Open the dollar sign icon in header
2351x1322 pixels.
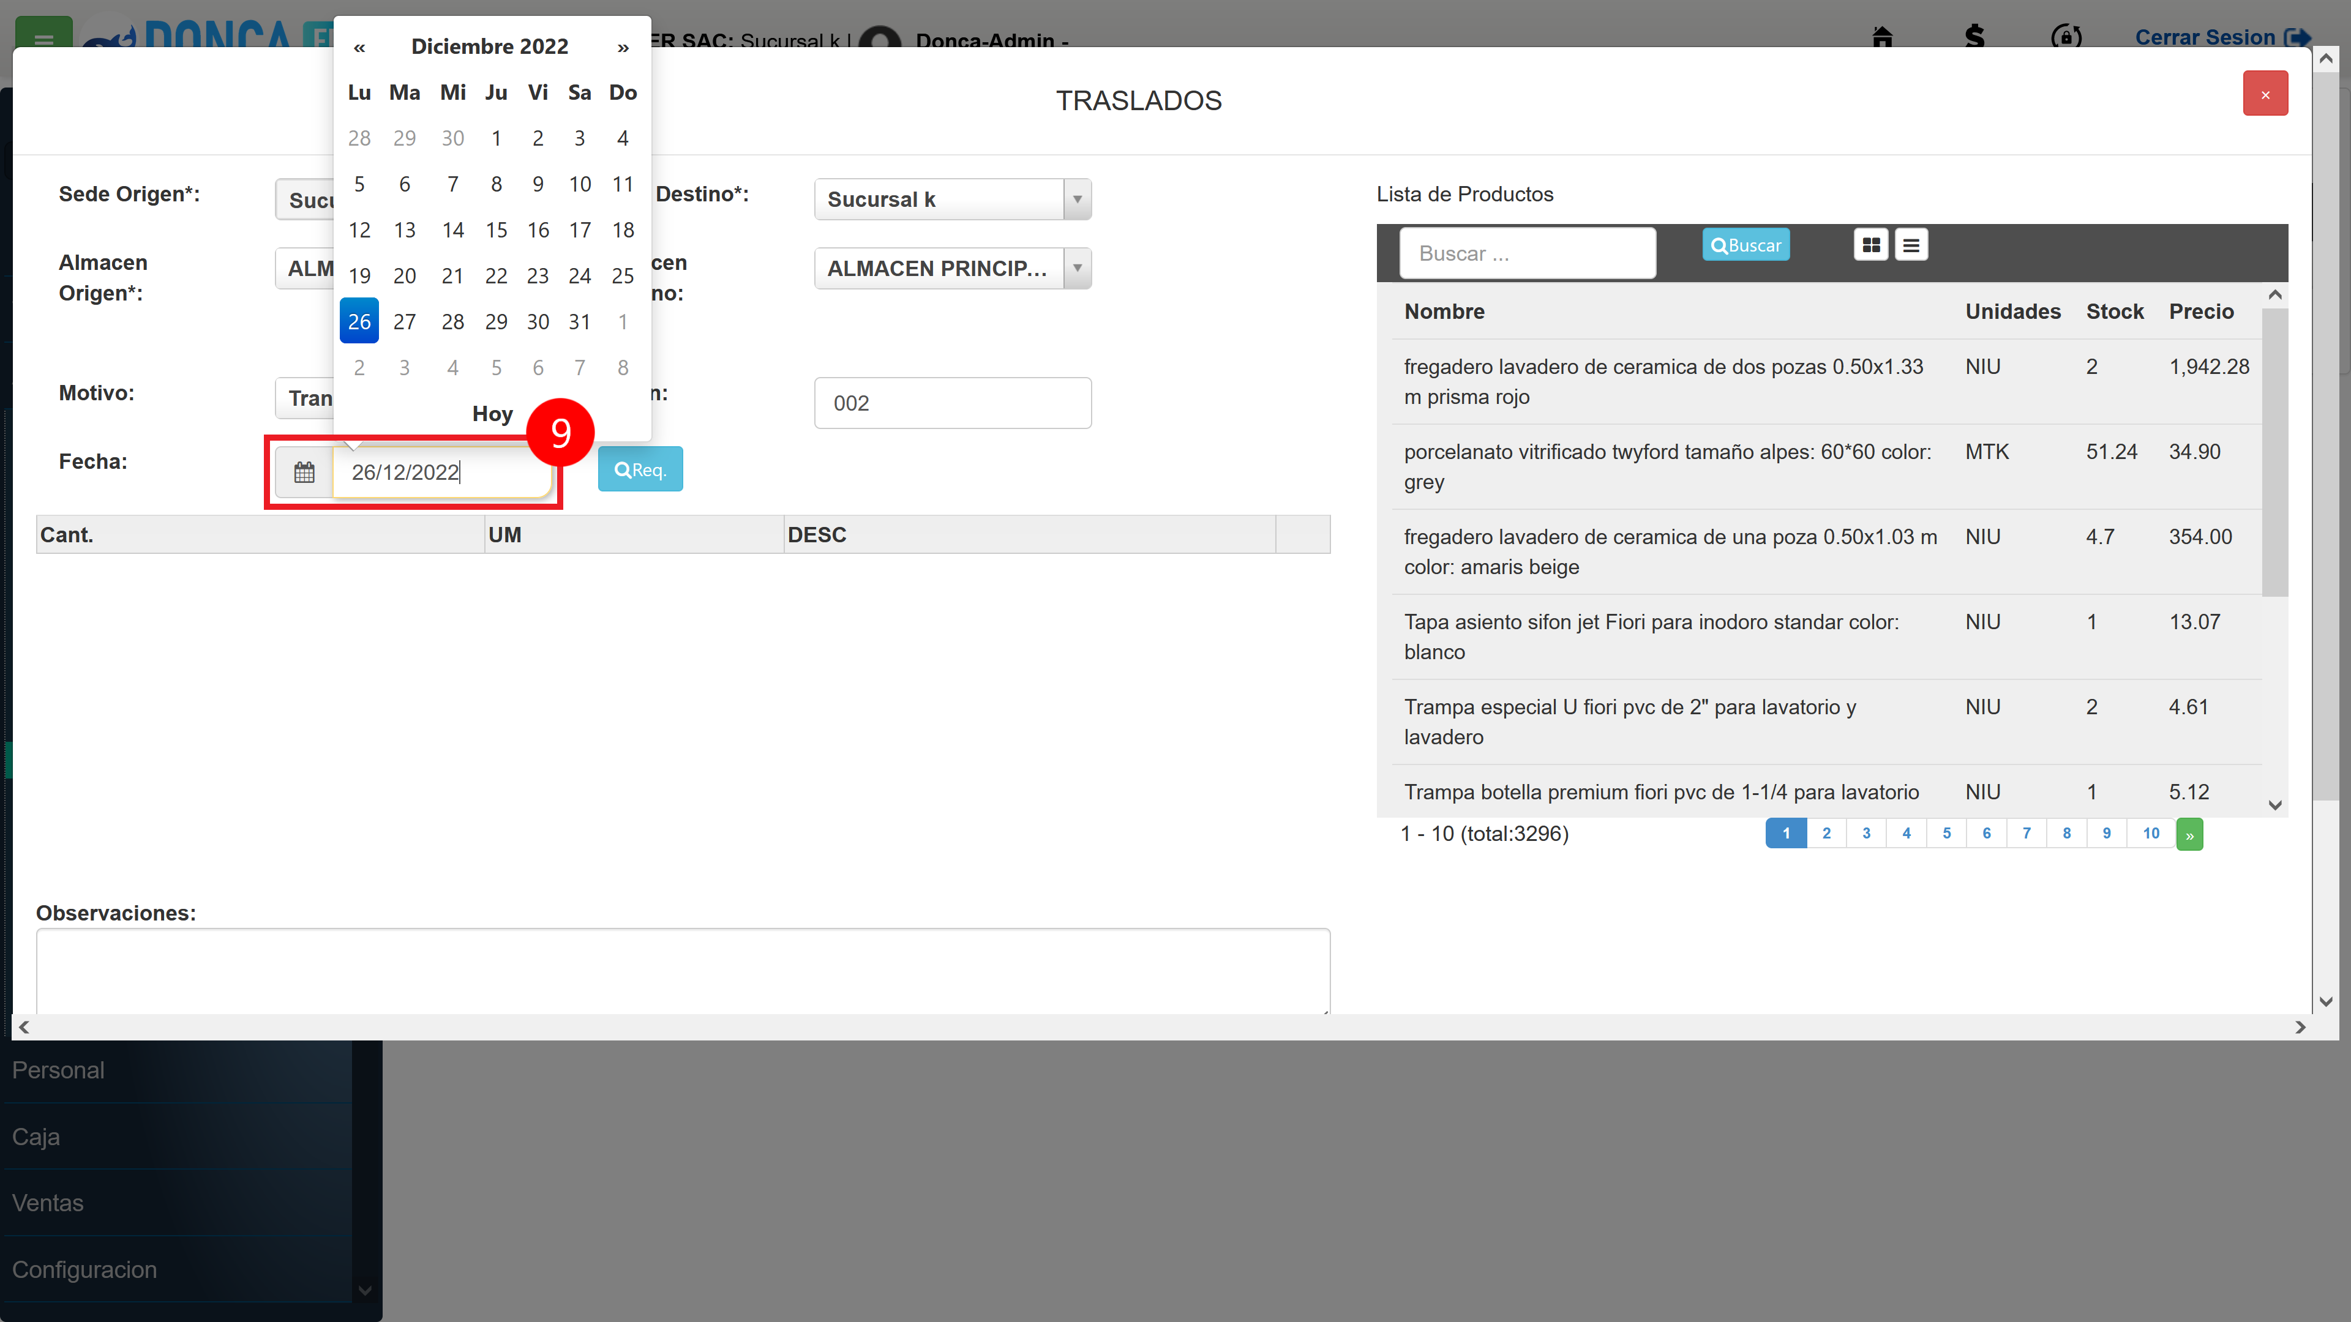pos(1974,37)
